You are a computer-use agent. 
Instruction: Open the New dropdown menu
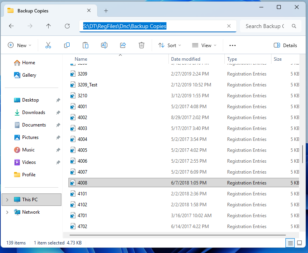(19, 46)
